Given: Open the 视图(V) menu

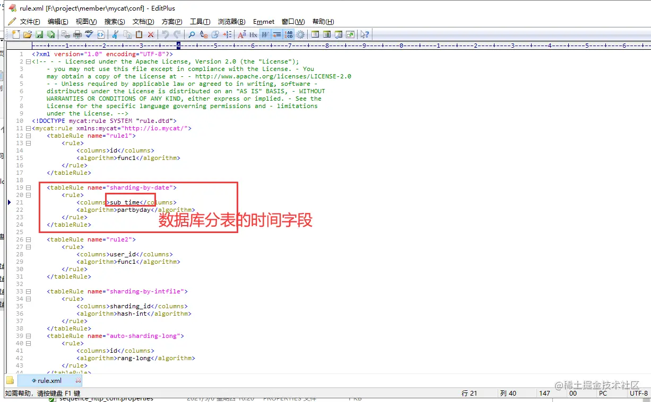Looking at the screenshot, I should (x=86, y=22).
